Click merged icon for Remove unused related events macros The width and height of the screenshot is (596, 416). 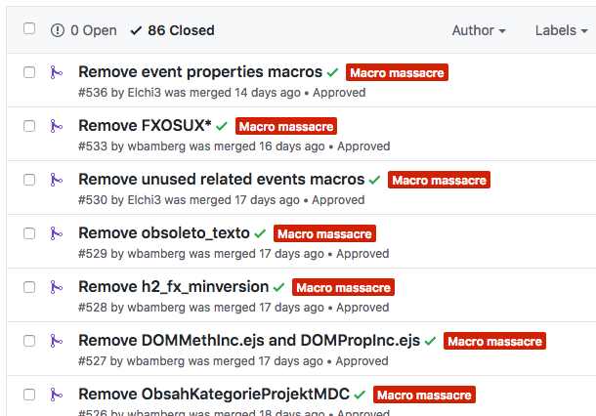pyautogui.click(x=57, y=180)
